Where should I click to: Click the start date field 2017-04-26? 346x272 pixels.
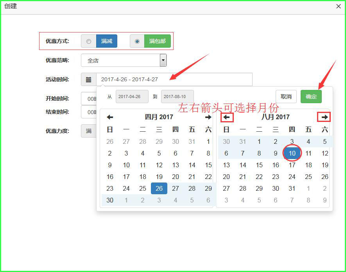pyautogui.click(x=132, y=97)
